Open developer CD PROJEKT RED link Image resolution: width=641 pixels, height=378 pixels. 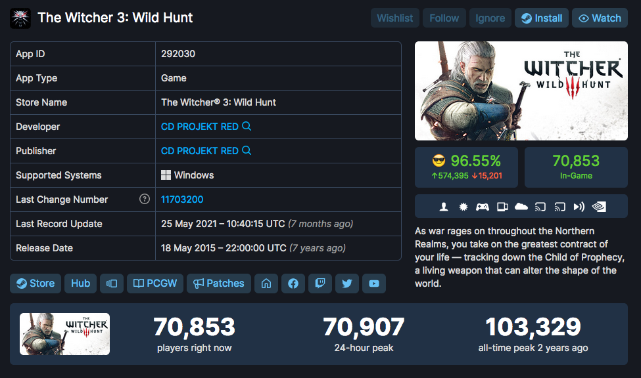(199, 127)
